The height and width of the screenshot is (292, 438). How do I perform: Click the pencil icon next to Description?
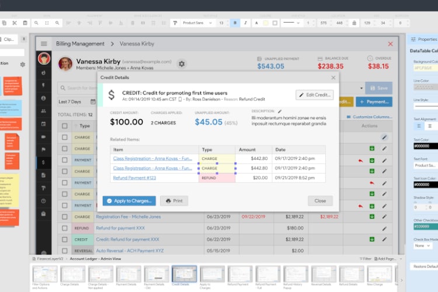click(280, 111)
